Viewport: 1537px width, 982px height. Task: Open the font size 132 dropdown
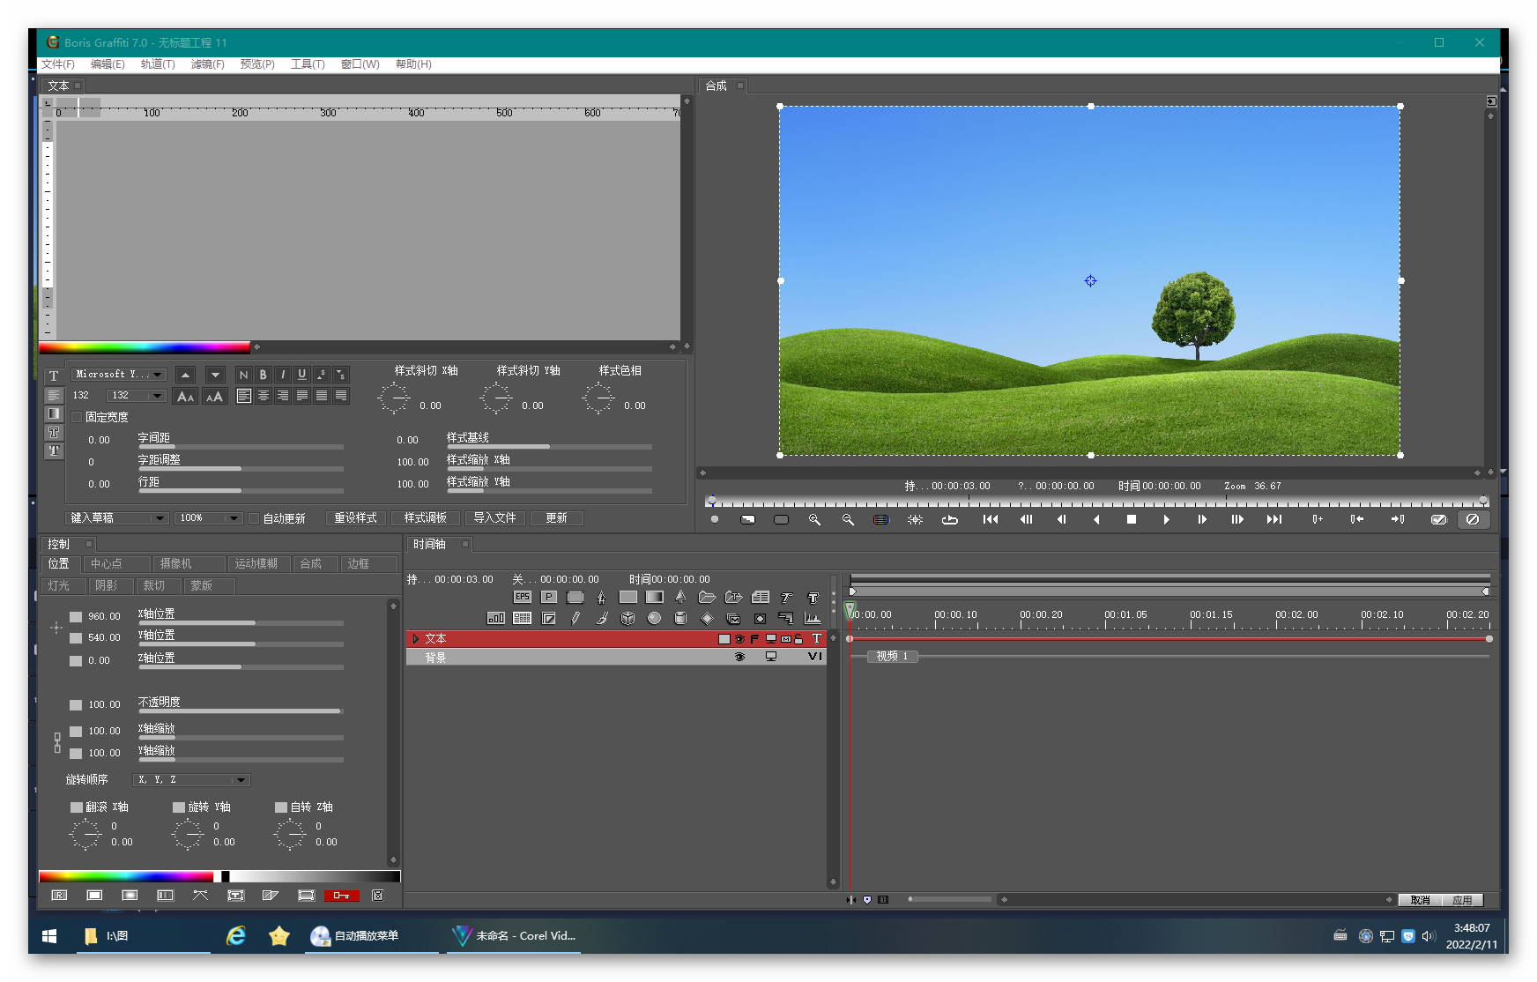(137, 396)
